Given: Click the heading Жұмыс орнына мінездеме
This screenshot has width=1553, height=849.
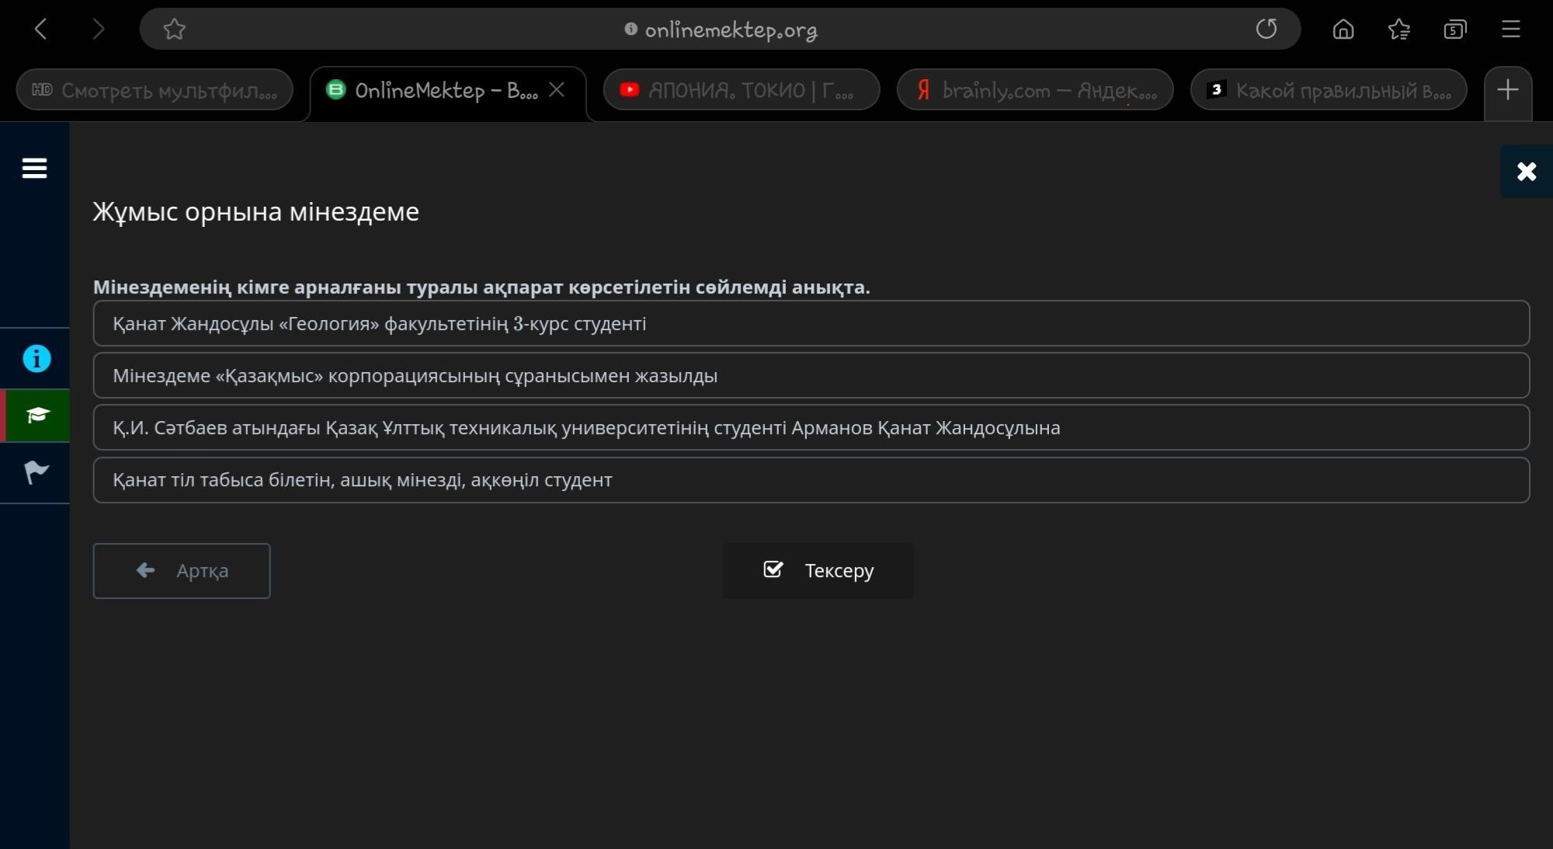Looking at the screenshot, I should [x=256, y=211].
